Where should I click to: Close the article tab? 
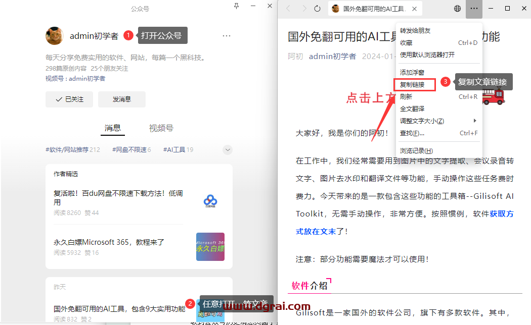click(x=414, y=9)
